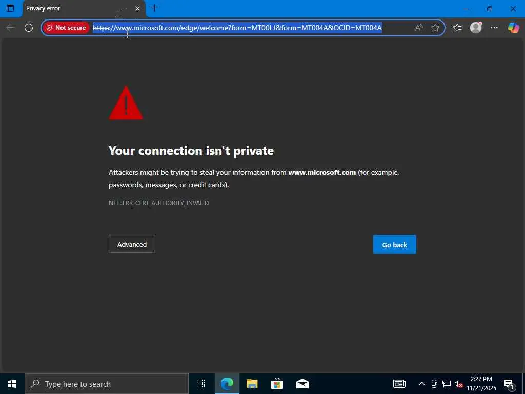Open News and interests widget icon
This screenshot has height=394, width=525.
click(399, 384)
